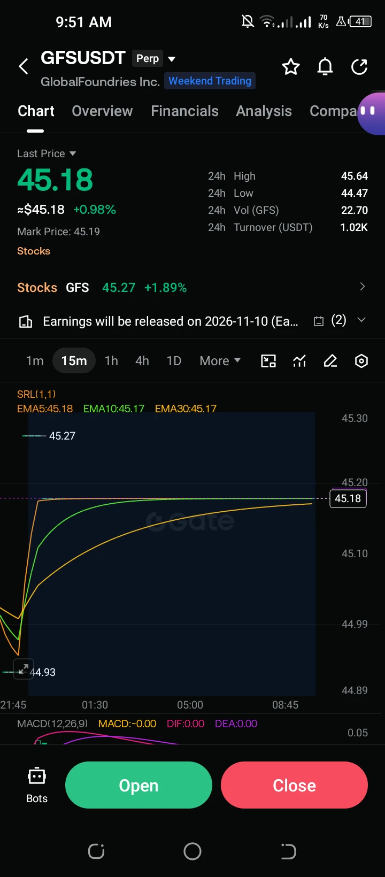Switch to the Chart tab
385x877 pixels.
(36, 111)
